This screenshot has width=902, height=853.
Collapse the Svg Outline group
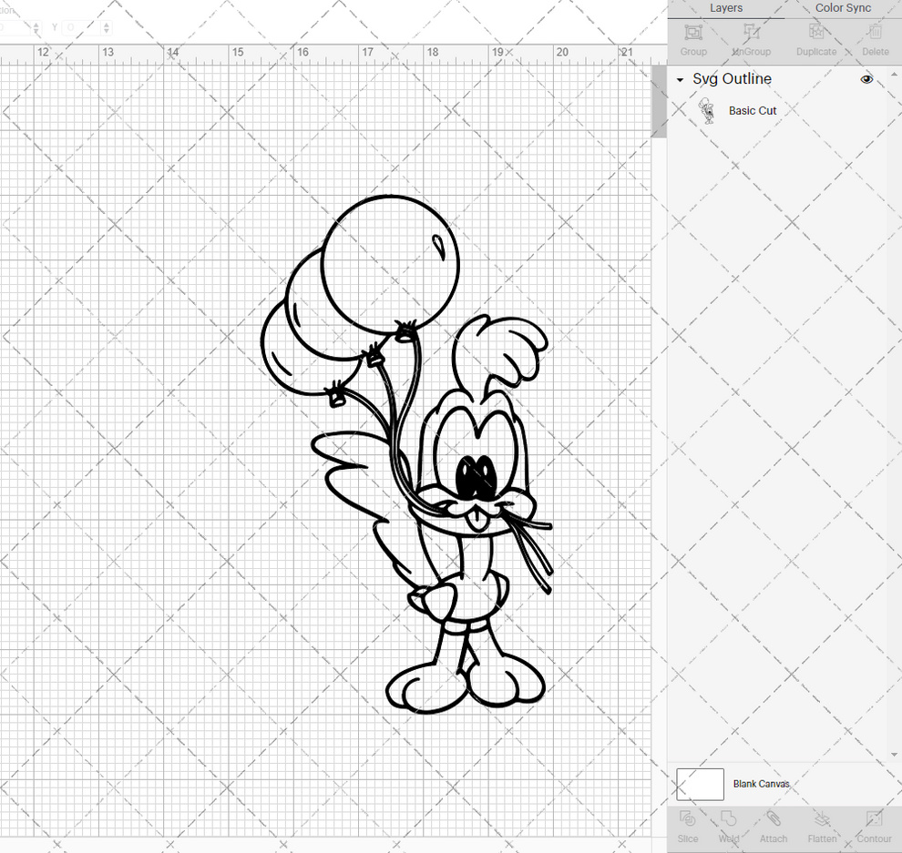coord(678,79)
